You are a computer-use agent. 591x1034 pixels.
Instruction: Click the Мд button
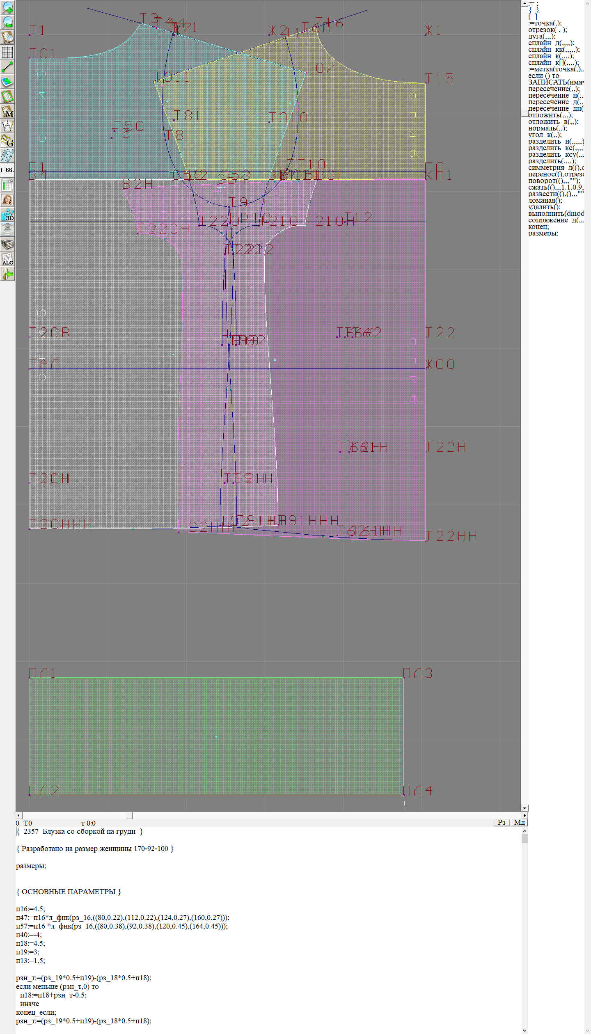tap(519, 822)
